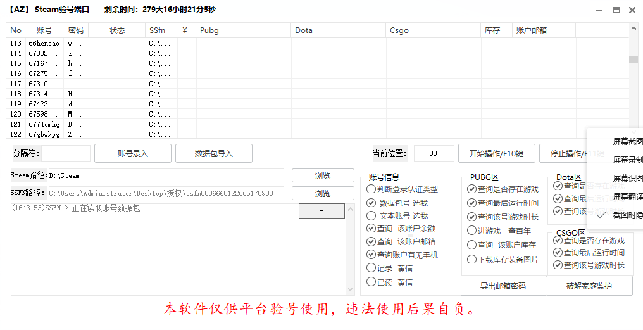Click the 账户邮箱 column header
643x330 pixels.
point(544,30)
